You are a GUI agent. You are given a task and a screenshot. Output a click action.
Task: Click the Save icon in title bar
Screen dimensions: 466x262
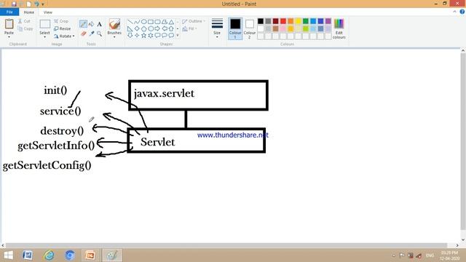coord(14,4)
